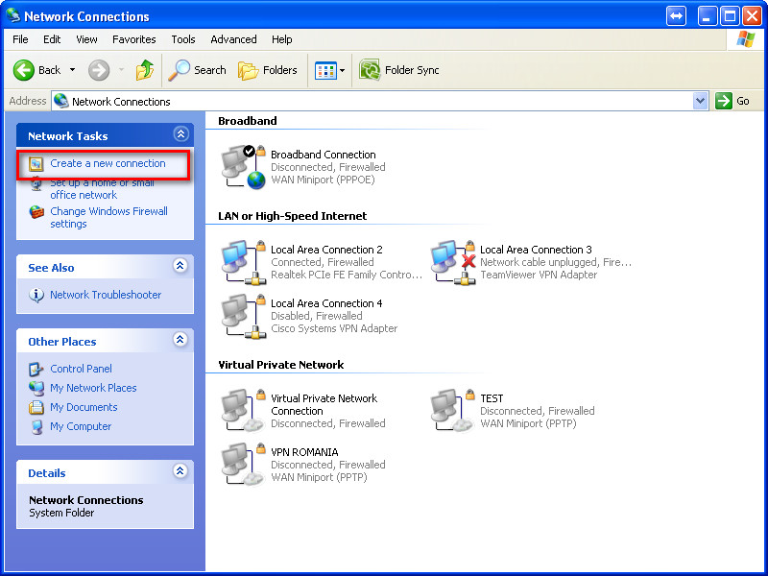Select the VPN ROMANIA connection icon
The height and width of the screenshot is (576, 768).
tap(244, 465)
